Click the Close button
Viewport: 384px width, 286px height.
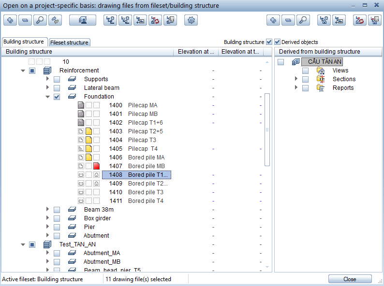pos(350,279)
